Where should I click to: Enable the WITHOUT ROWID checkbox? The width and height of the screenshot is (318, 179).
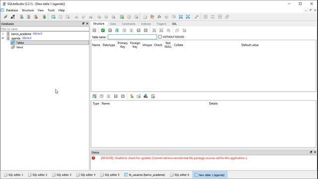(x=160, y=37)
